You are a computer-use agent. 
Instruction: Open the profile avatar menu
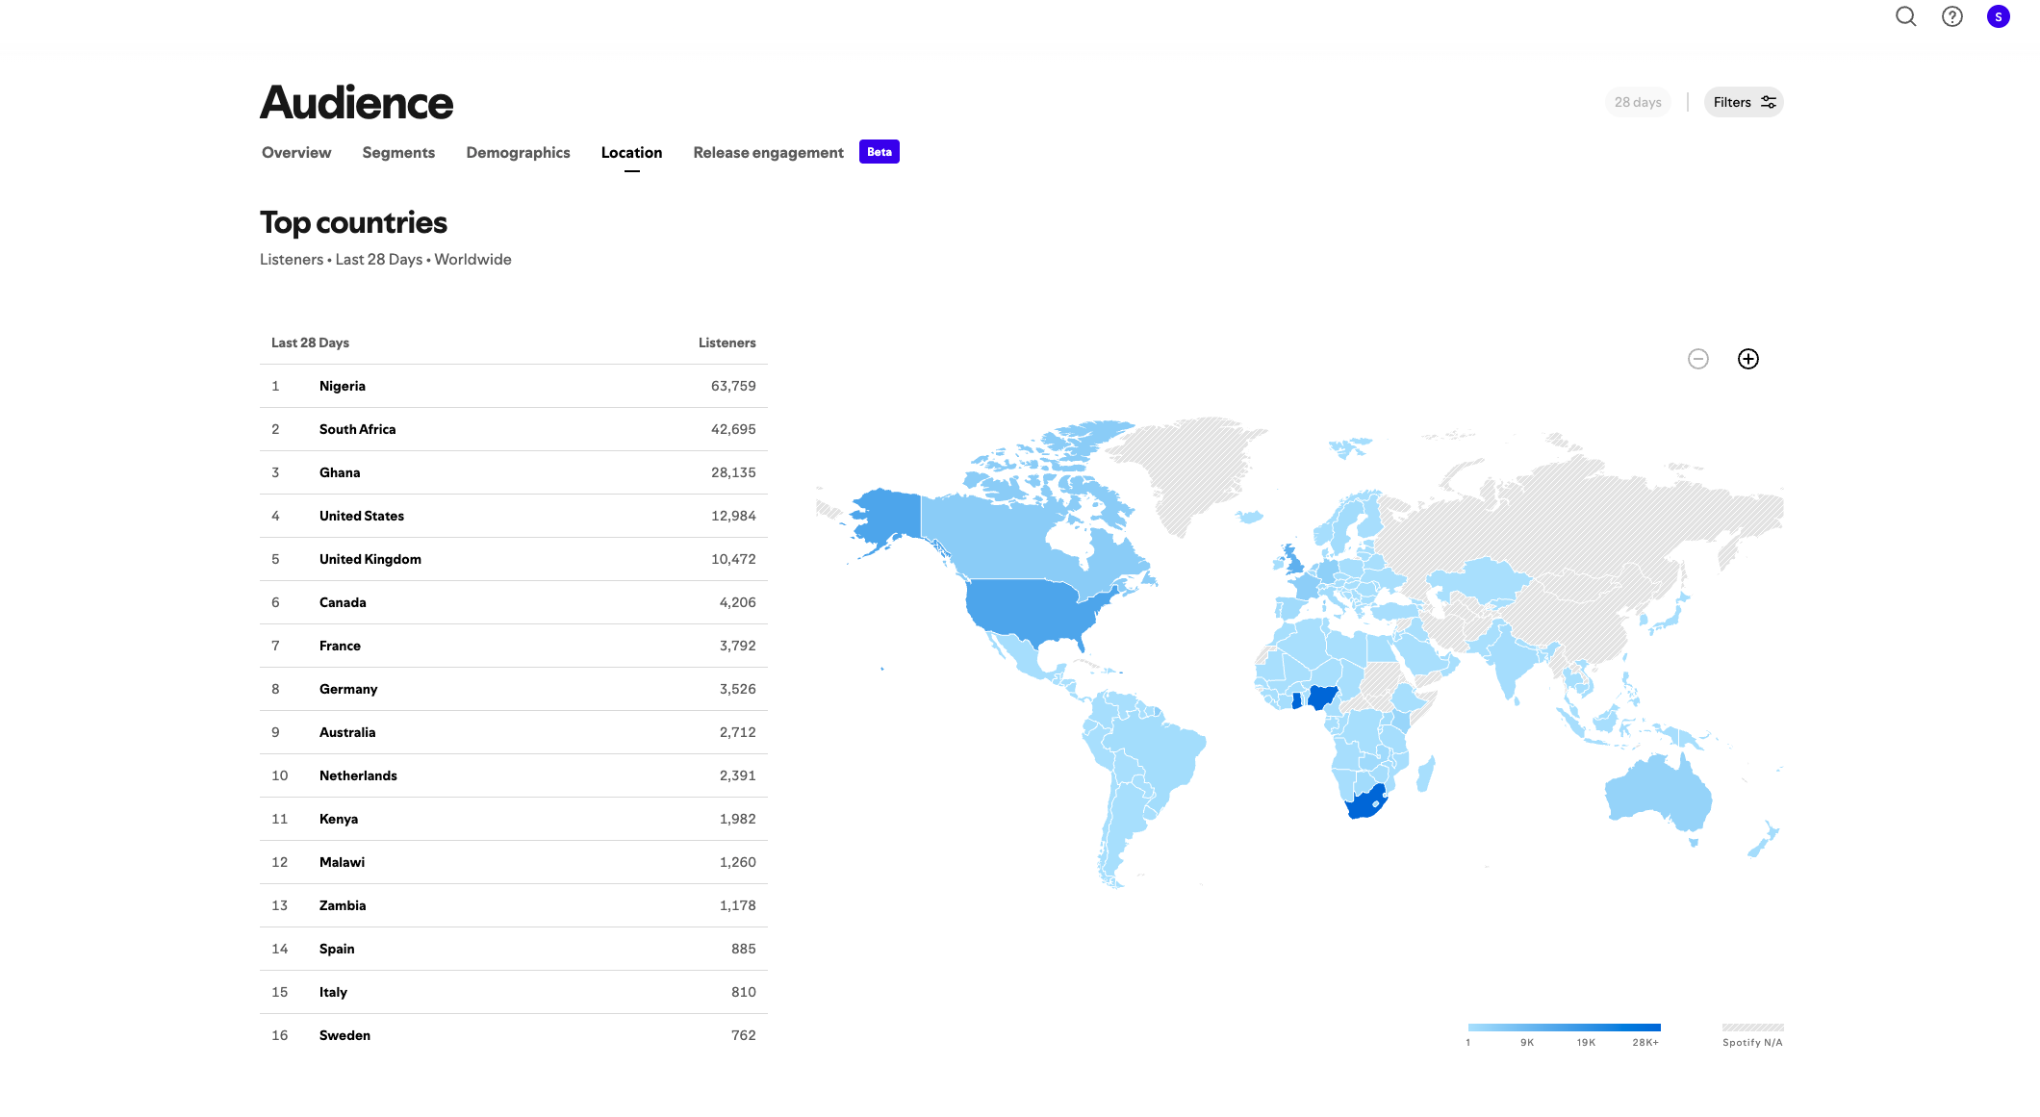(x=1998, y=16)
